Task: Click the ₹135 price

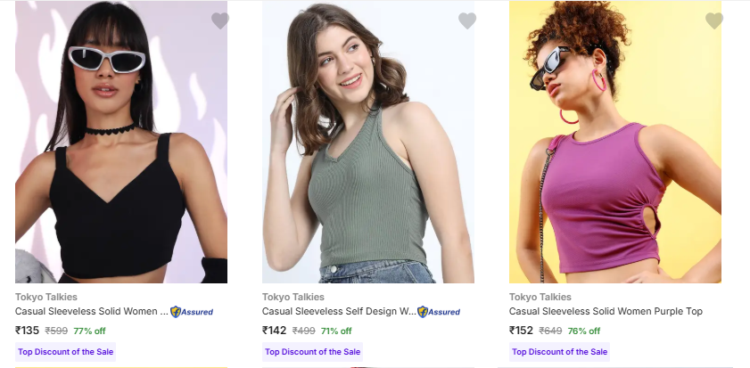Action: pos(28,331)
